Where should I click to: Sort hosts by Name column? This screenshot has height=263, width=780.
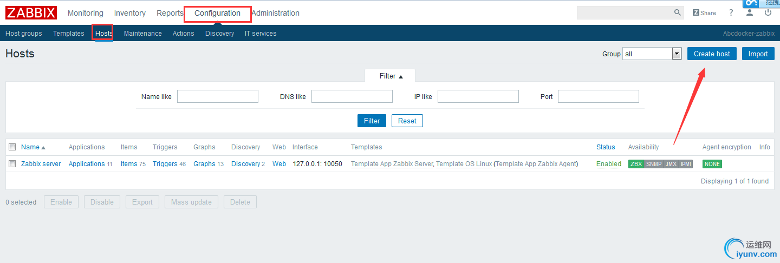click(33, 147)
